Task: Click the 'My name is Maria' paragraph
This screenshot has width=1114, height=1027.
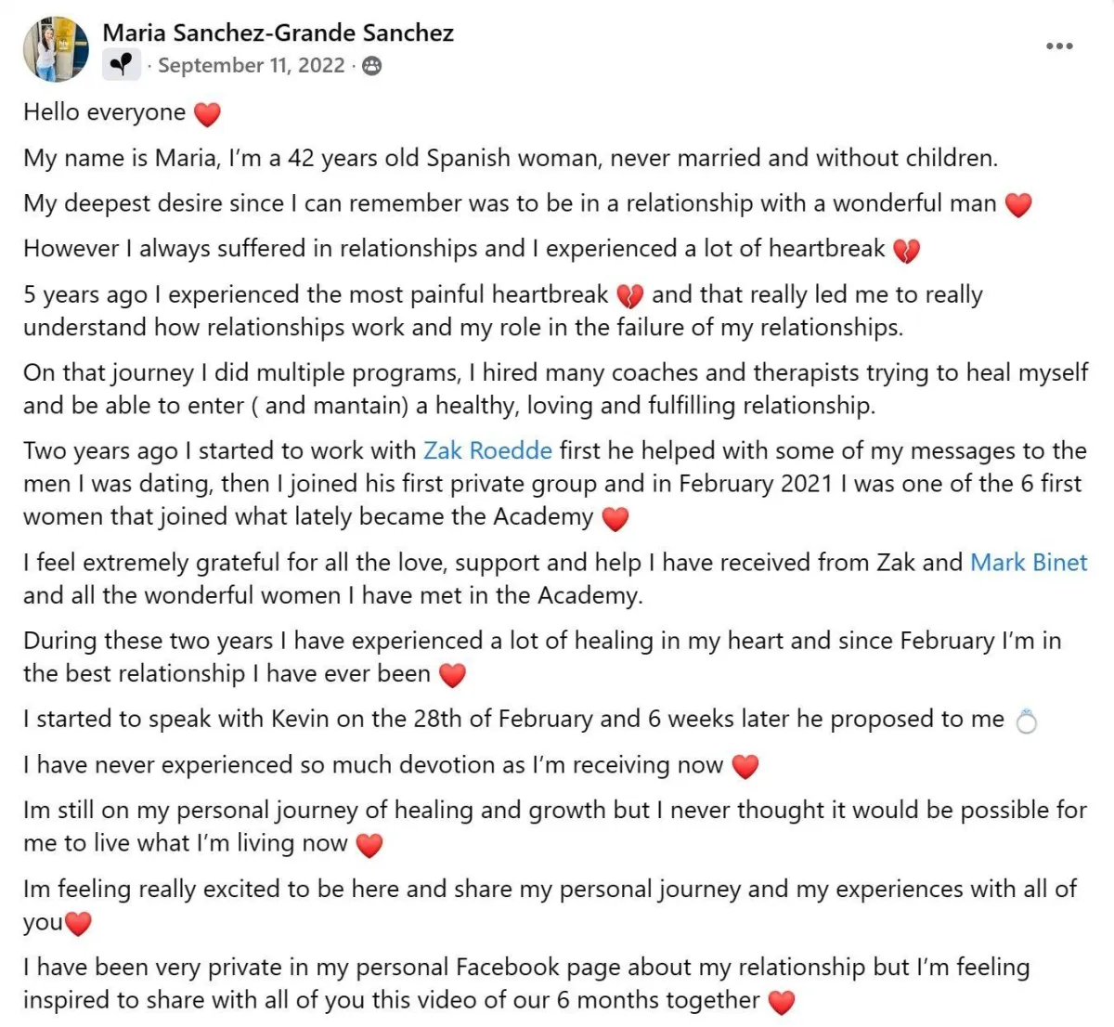Action: [511, 158]
